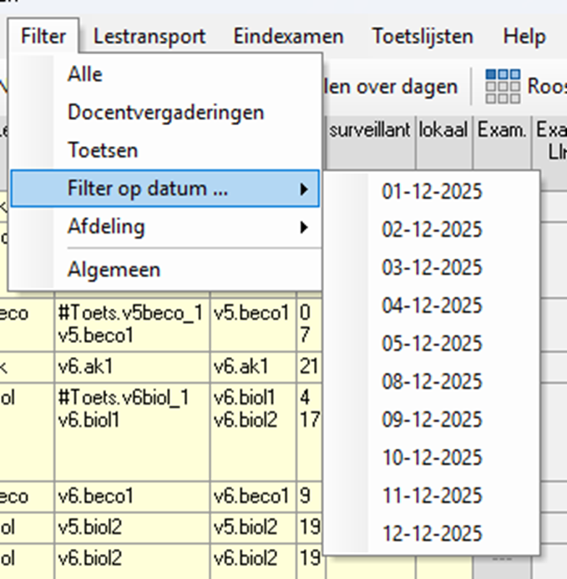Click the lokaal column header
Screen dimensions: 567x579
pos(443,130)
